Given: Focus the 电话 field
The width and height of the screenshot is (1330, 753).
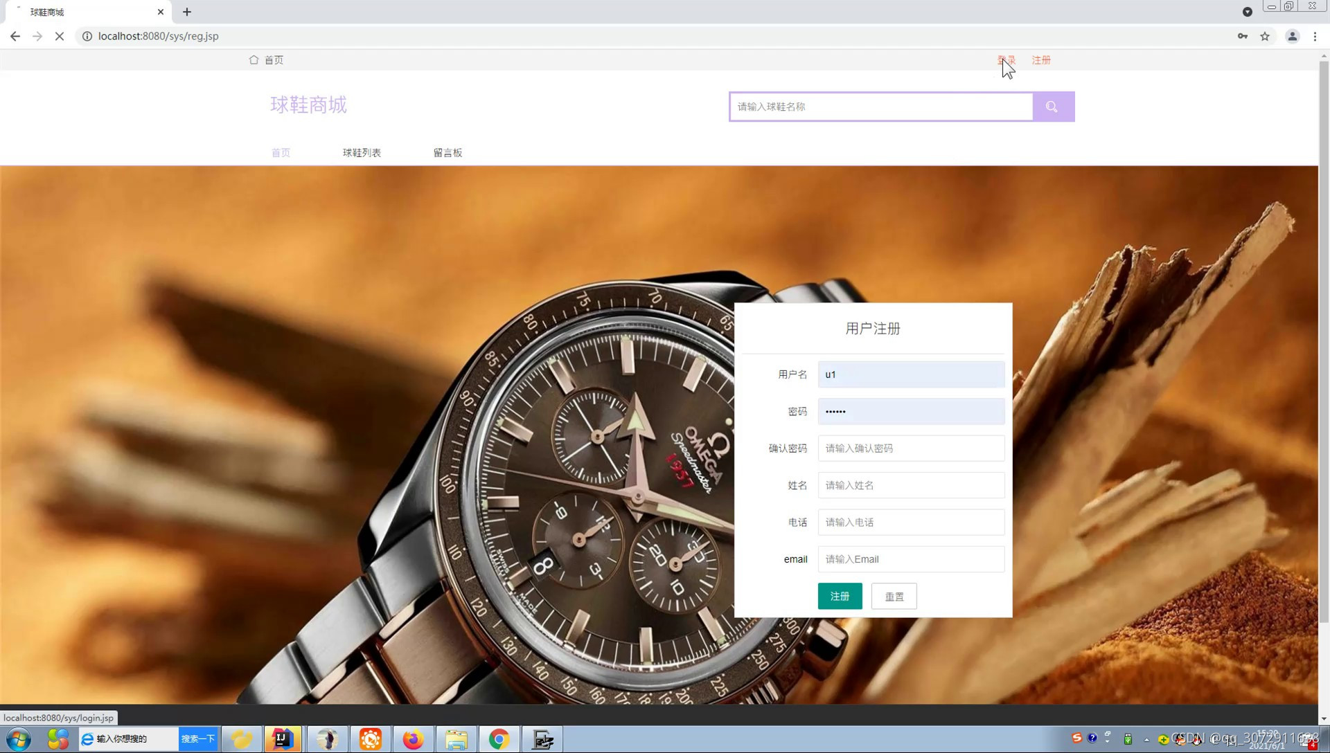Looking at the screenshot, I should point(911,523).
